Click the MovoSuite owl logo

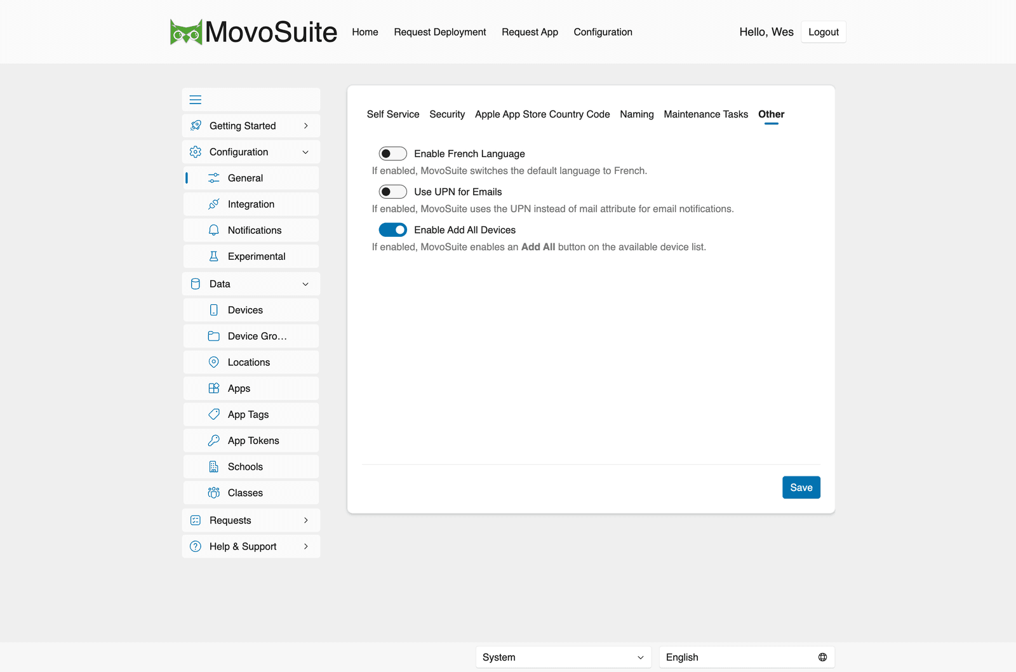pos(186,32)
